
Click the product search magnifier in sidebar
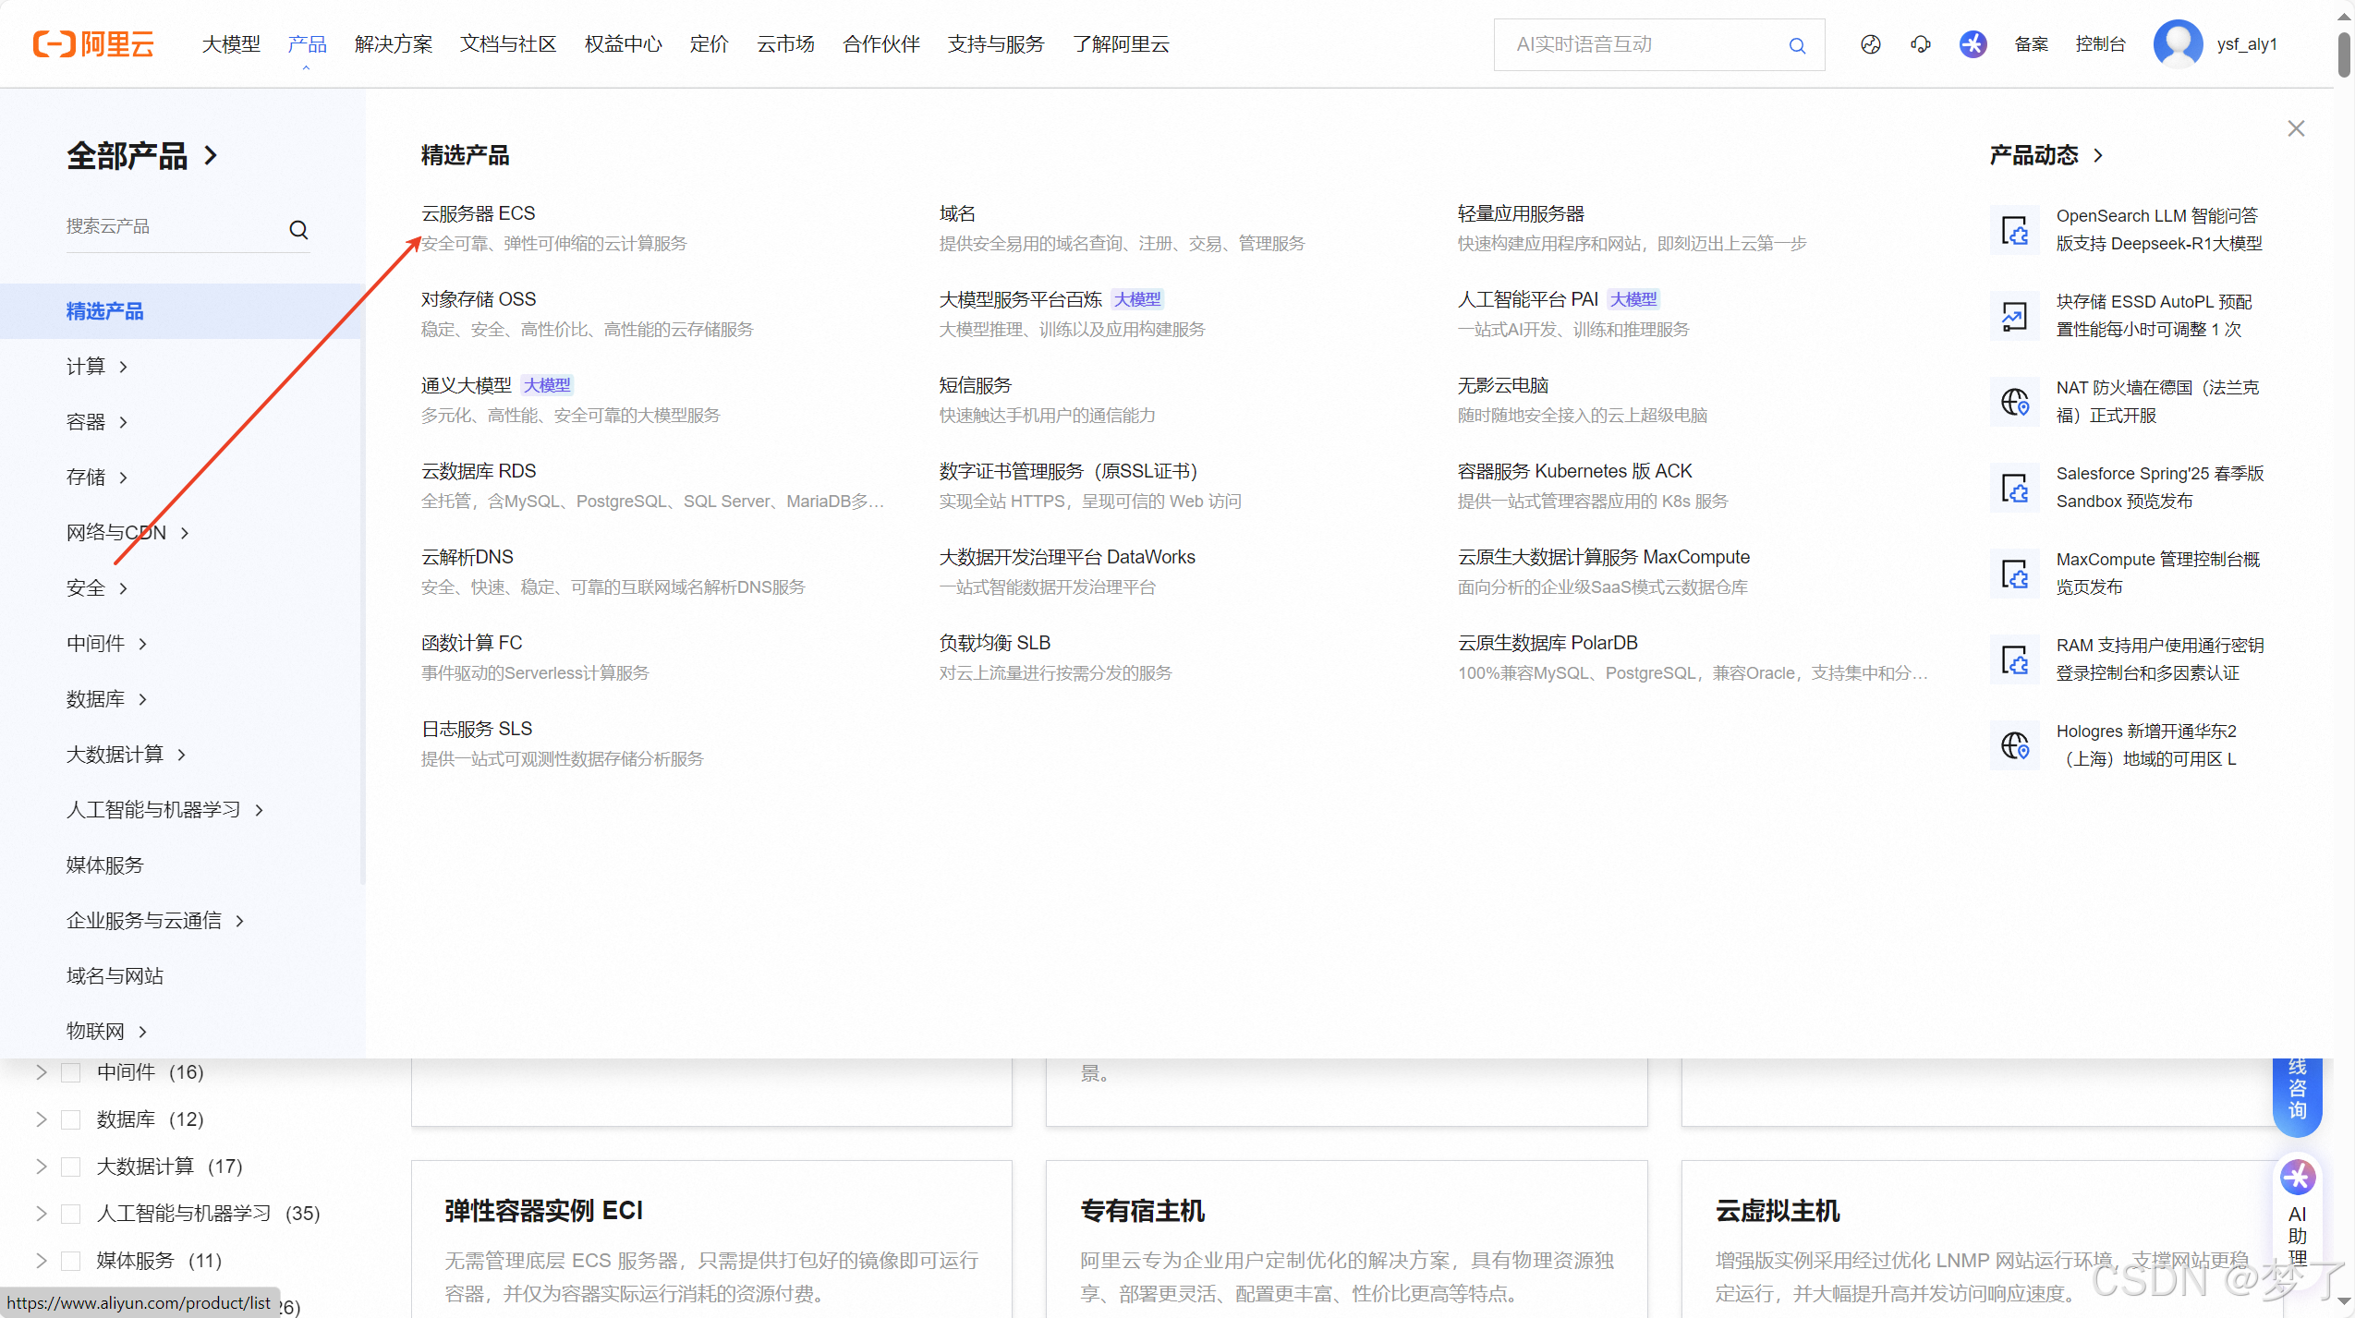tap(298, 229)
